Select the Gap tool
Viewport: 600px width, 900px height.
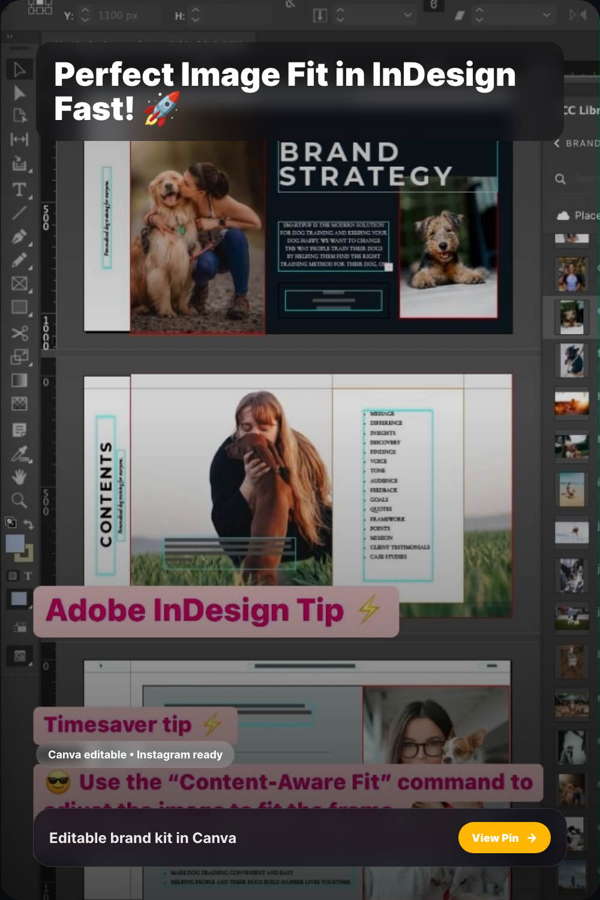pyautogui.click(x=19, y=139)
